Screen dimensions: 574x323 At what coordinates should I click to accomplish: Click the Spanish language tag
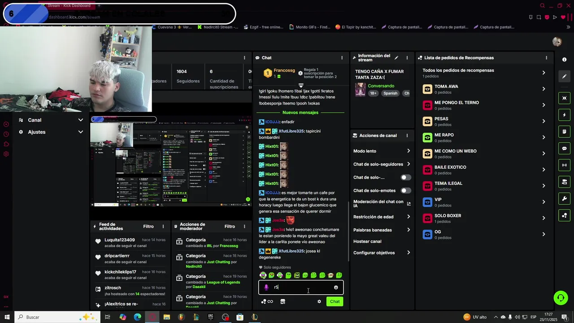click(x=390, y=93)
